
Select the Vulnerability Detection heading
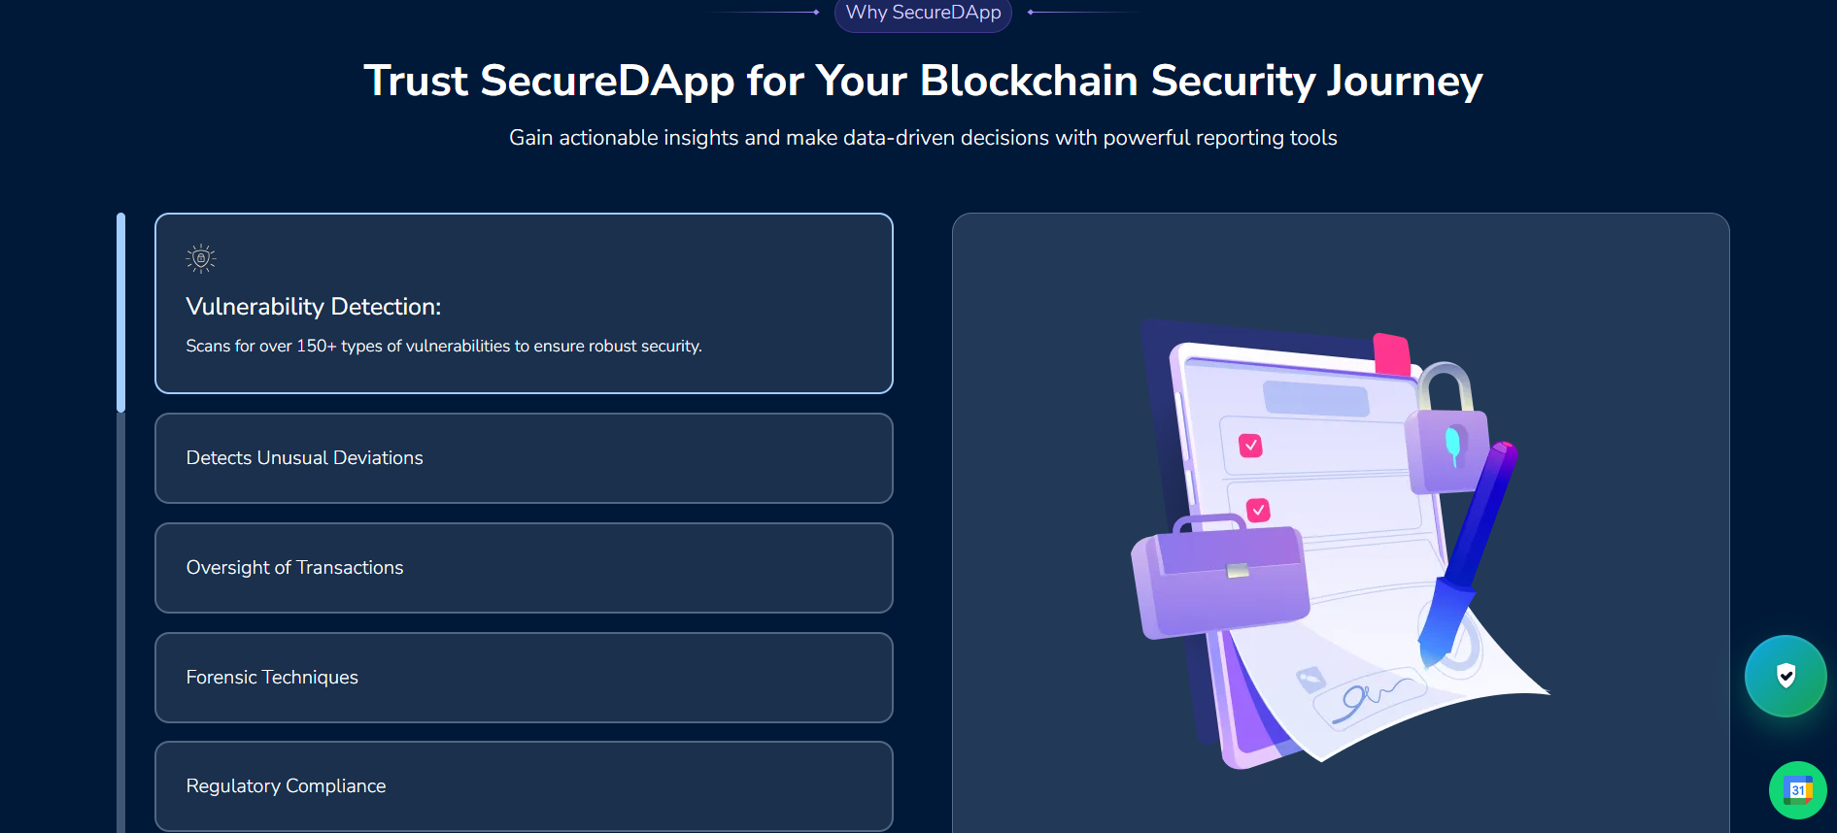coord(314,307)
